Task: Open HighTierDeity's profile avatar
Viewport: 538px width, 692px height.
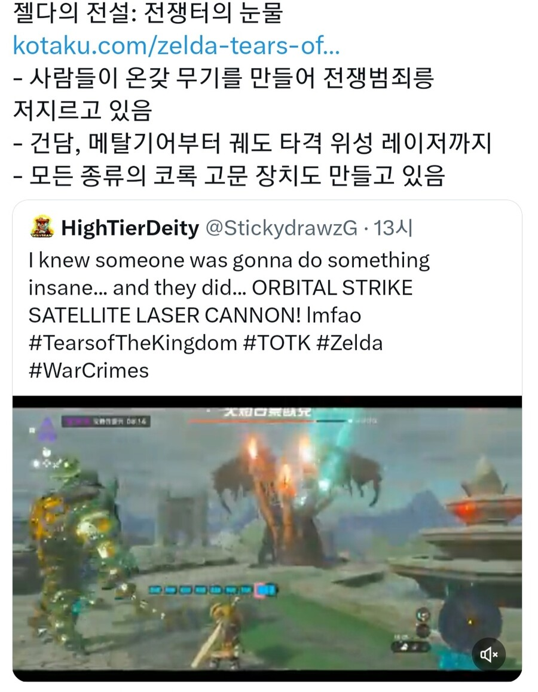Action: point(42,228)
